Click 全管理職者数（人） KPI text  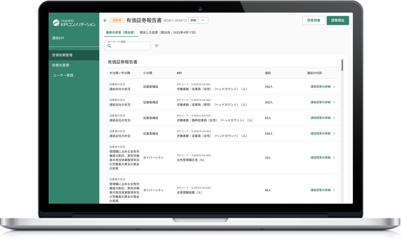(189, 193)
